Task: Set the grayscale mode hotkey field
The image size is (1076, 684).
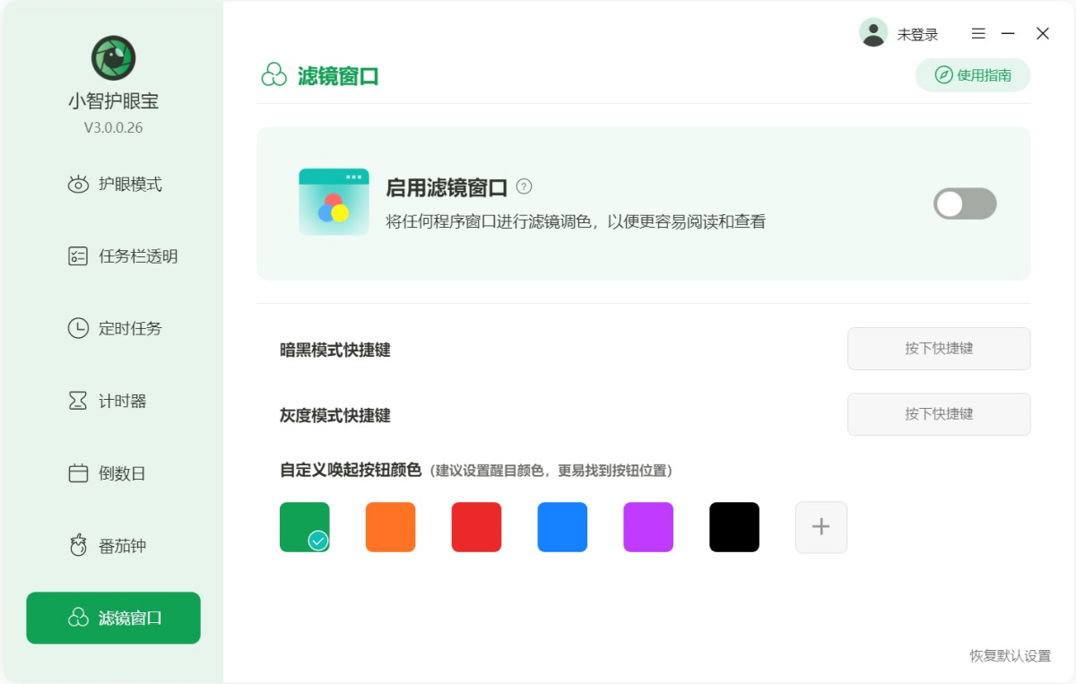Action: (938, 414)
